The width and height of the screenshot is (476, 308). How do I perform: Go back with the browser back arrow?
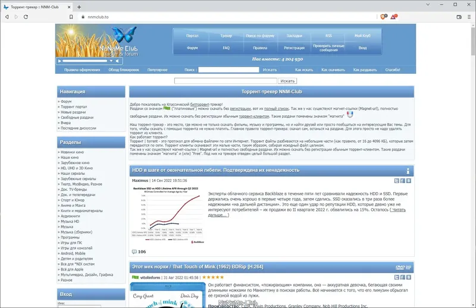tap(7, 17)
